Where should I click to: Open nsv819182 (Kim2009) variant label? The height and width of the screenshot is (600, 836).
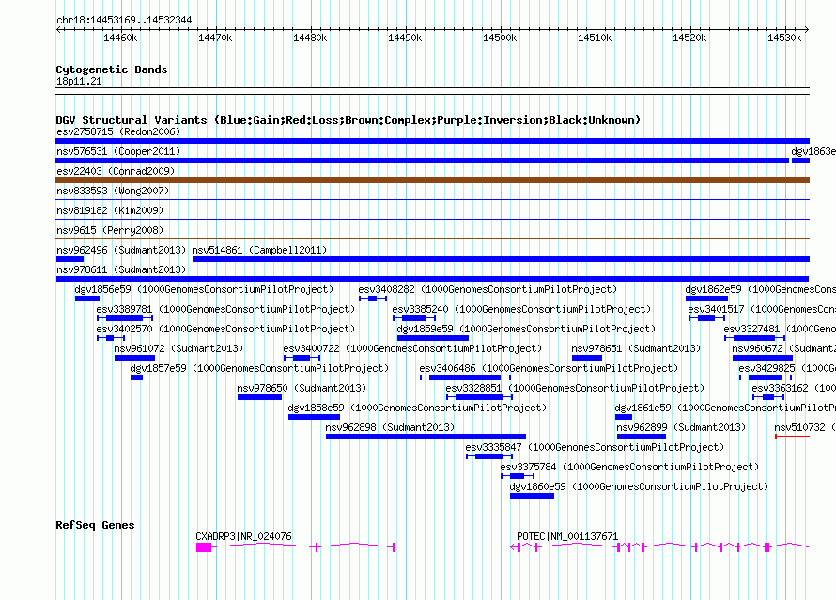pyautogui.click(x=110, y=210)
